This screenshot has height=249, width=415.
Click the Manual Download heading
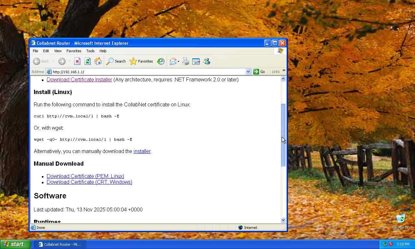59,164
